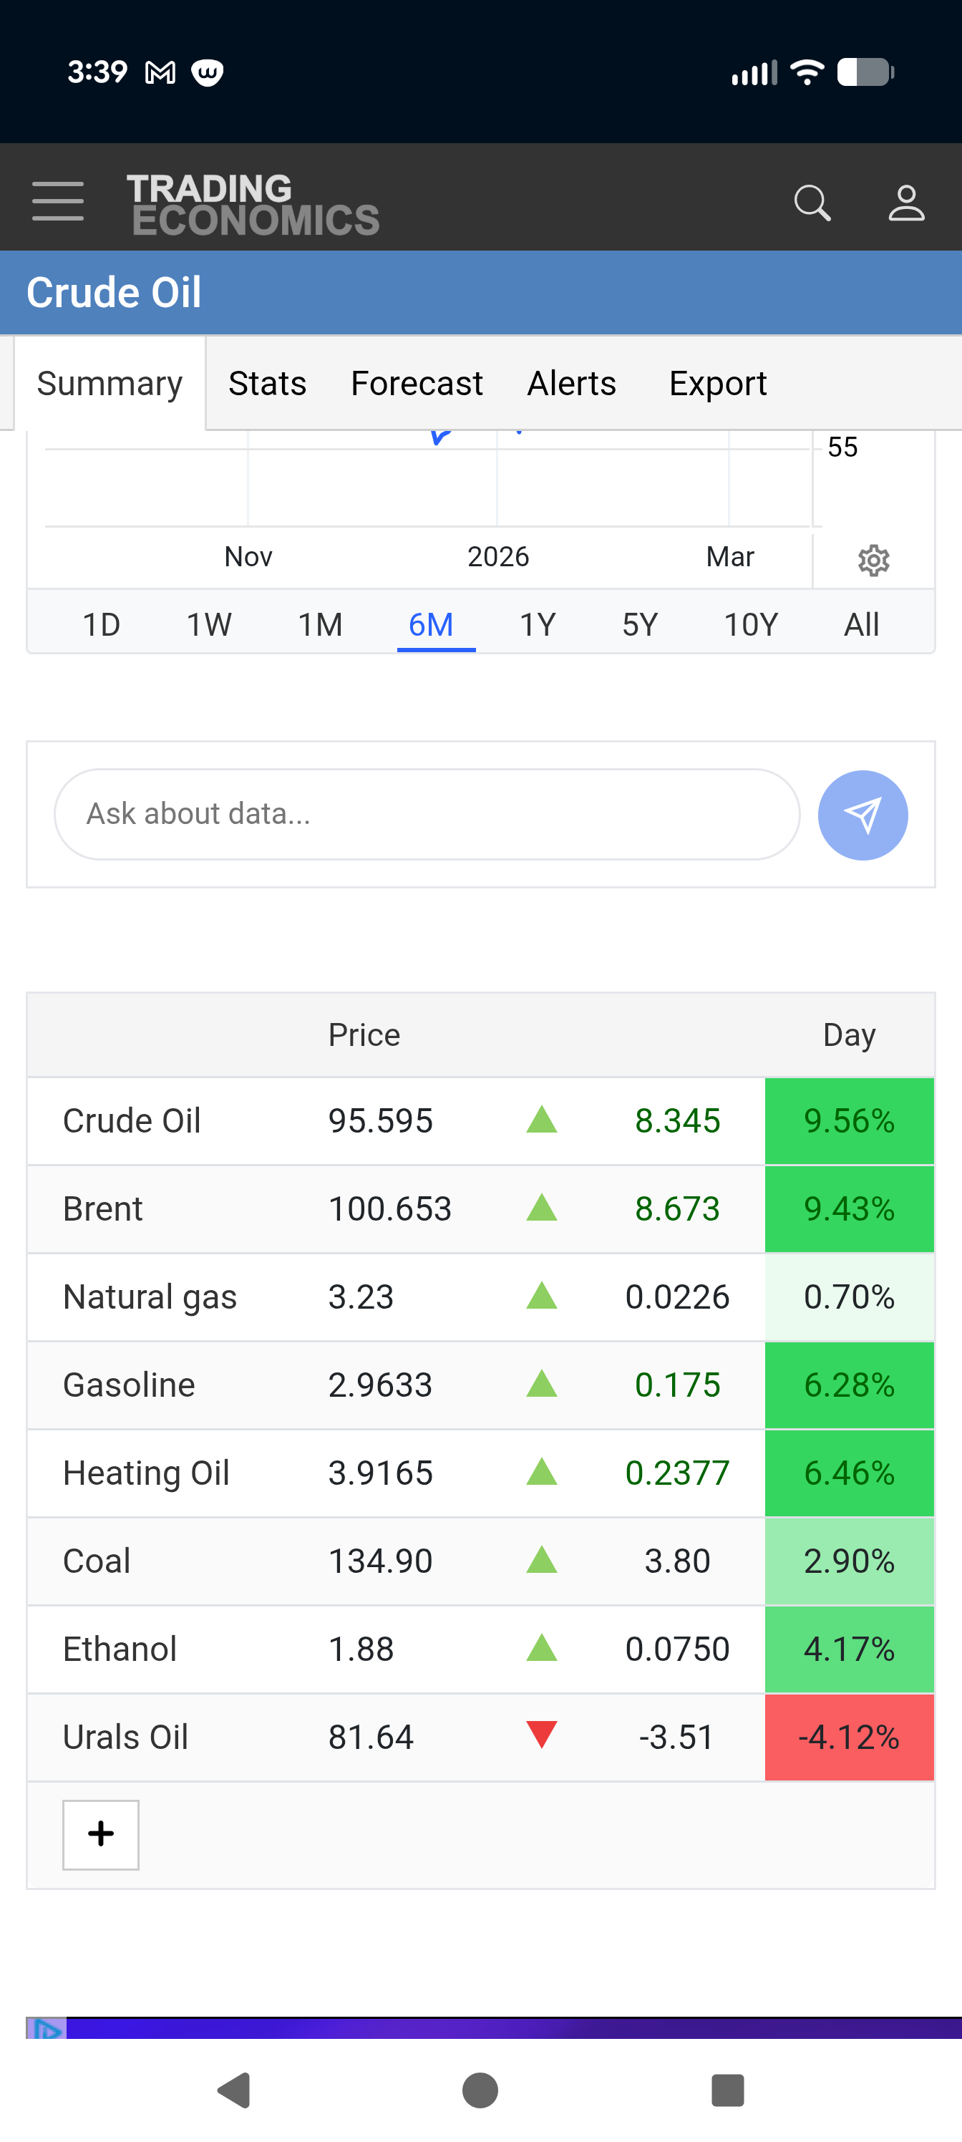Open the recent apps square button
The width and height of the screenshot is (962, 2142).
coord(727,2090)
